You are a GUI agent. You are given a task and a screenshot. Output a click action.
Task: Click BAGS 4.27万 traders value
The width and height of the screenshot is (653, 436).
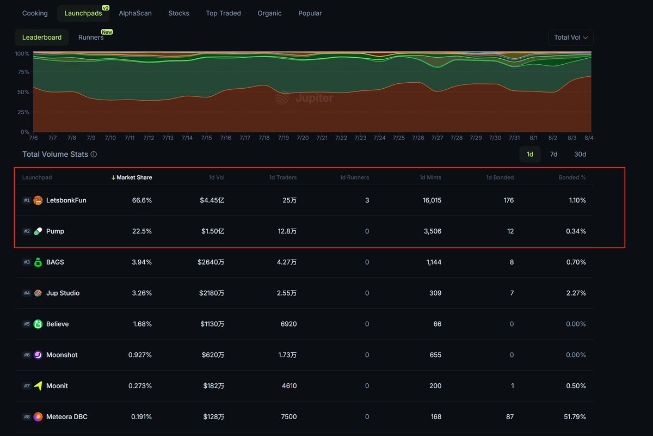[287, 262]
